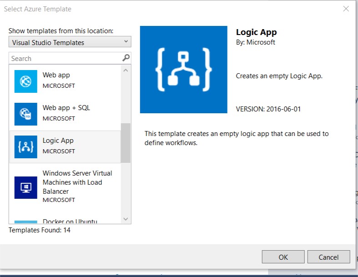
Task: Click the Logic App list icon
Action: point(26,147)
